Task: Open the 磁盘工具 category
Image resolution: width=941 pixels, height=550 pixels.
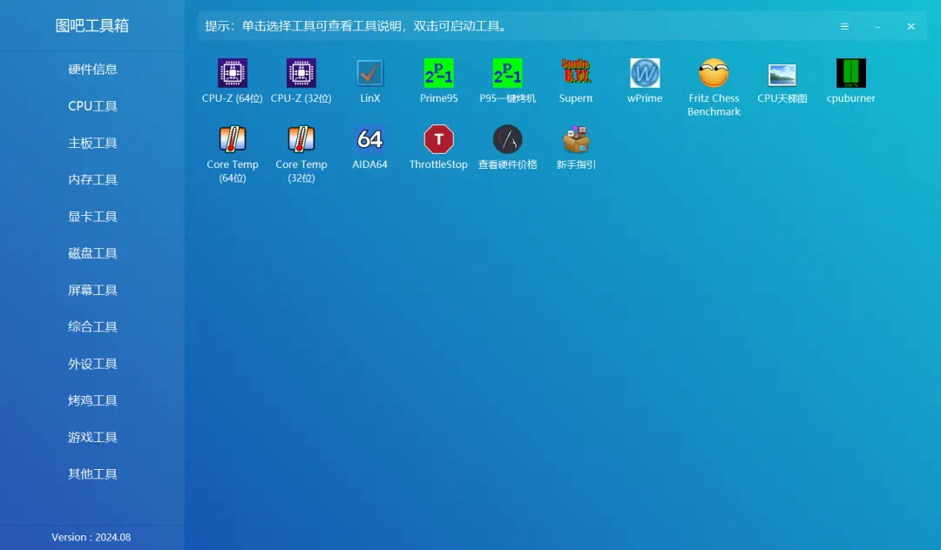Action: coord(92,253)
